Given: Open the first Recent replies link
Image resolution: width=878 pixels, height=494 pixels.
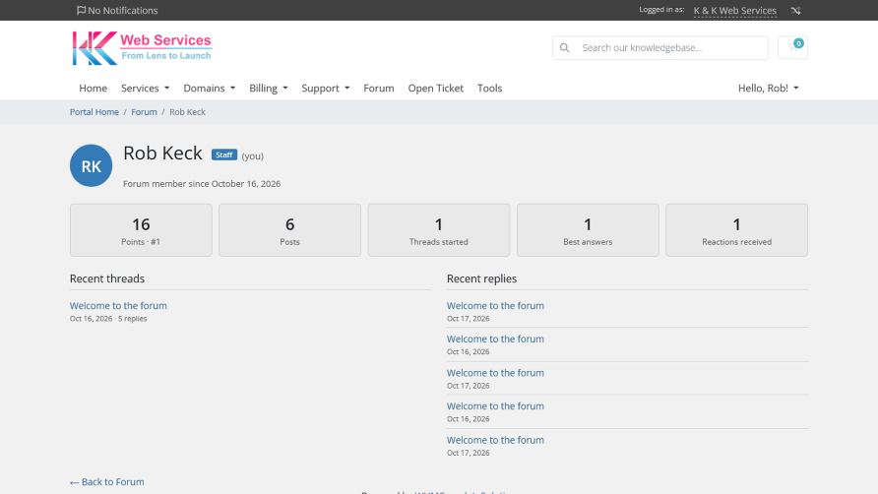Looking at the screenshot, I should [495, 306].
